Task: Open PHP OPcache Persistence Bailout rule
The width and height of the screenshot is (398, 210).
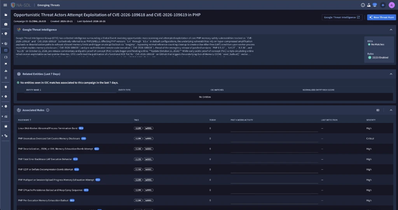Action: (50, 190)
